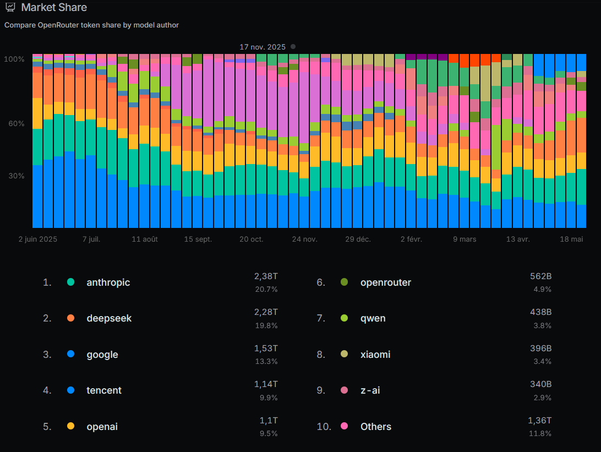Click the openai yellow legend dot
Image resolution: width=601 pixels, height=452 pixels.
tap(70, 426)
